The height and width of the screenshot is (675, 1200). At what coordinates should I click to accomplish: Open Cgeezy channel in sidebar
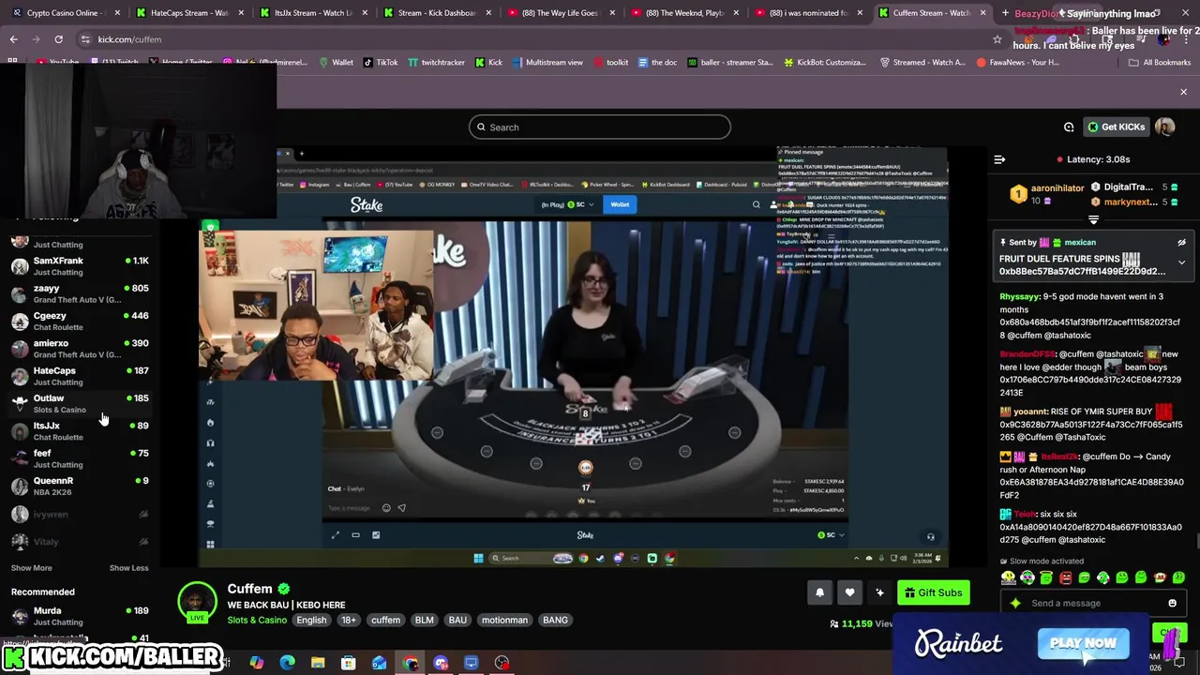point(80,321)
